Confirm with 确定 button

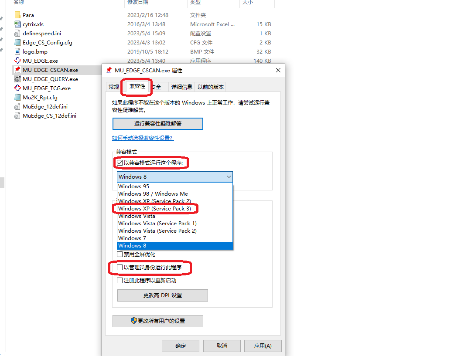181,346
